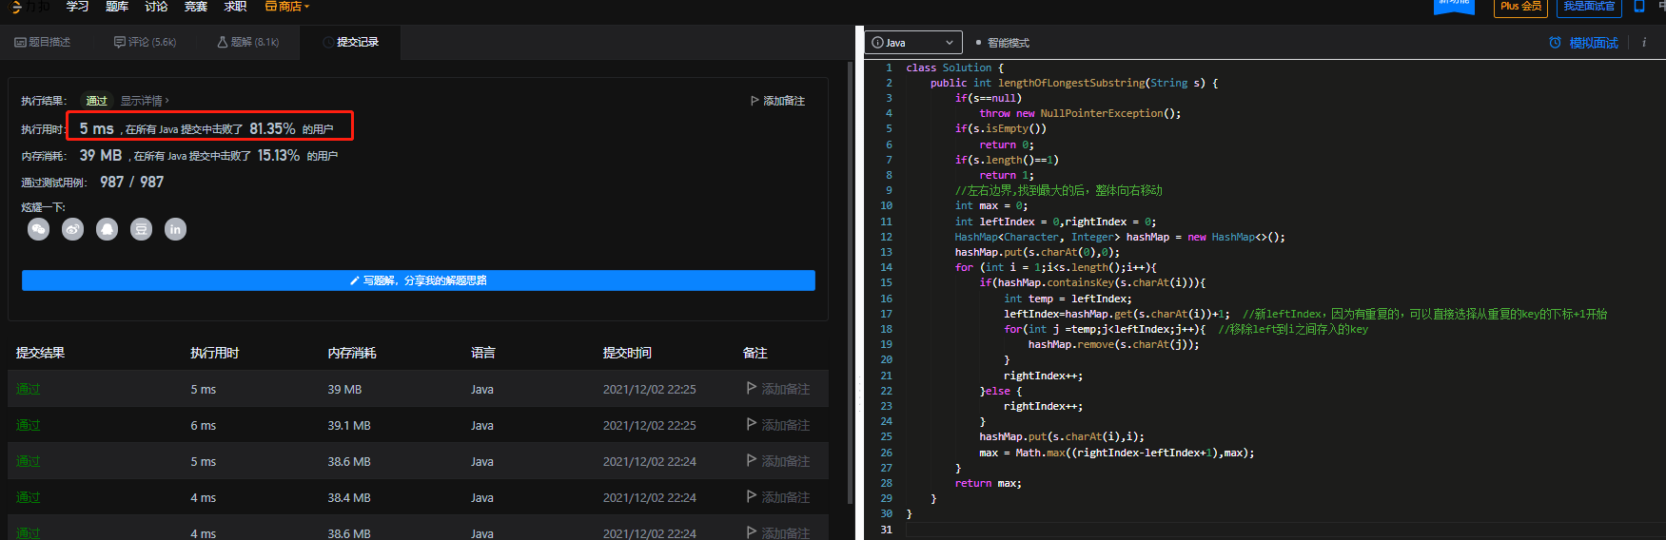Open 题库 in the top navigation
1666x540 pixels.
117,6
